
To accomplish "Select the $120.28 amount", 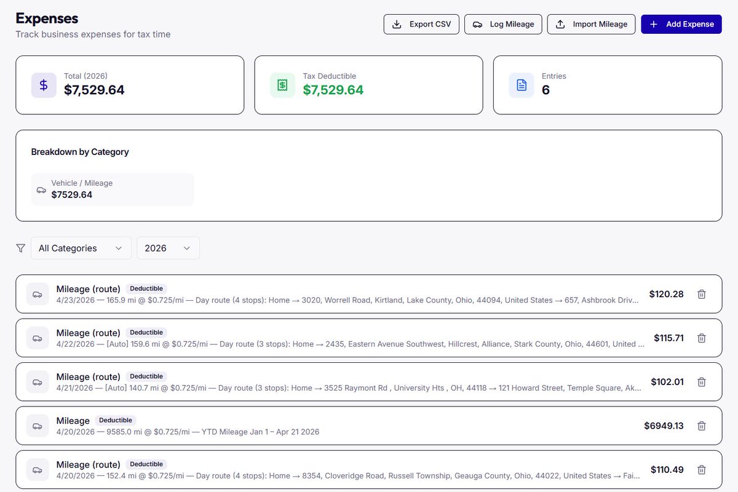I will pyautogui.click(x=666, y=294).
